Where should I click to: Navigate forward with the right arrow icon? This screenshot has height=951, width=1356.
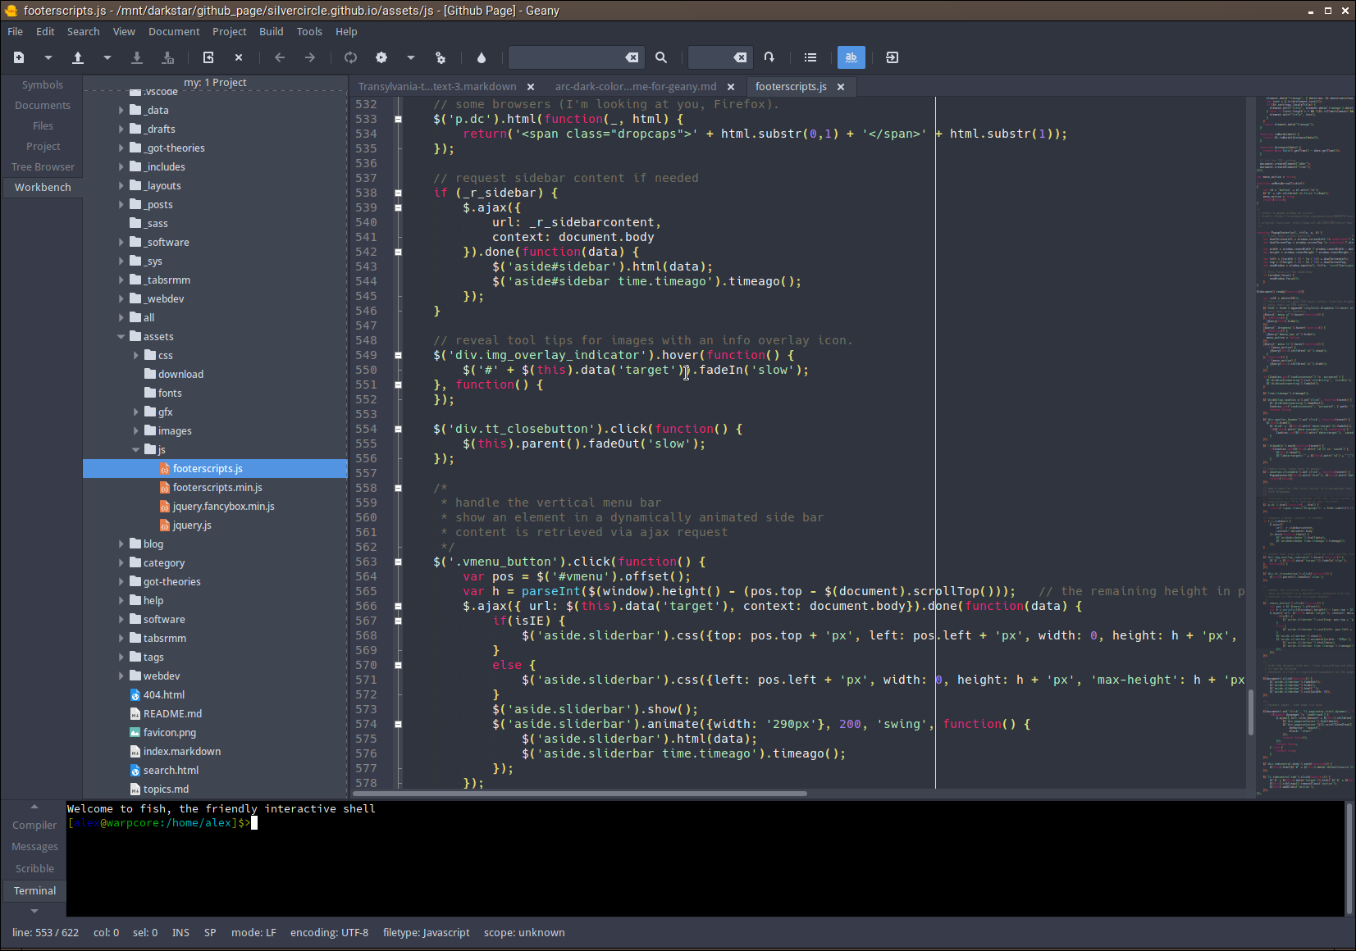310,57
